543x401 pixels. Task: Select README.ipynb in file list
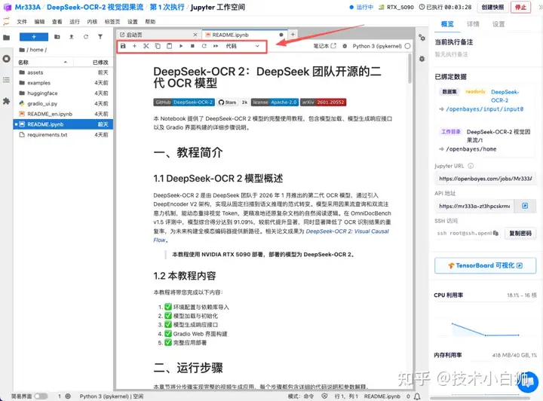pyautogui.click(x=63, y=124)
